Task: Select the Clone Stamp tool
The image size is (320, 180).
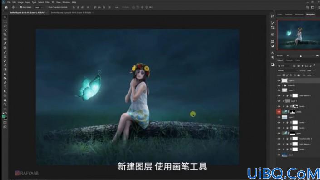Action: [5, 56]
